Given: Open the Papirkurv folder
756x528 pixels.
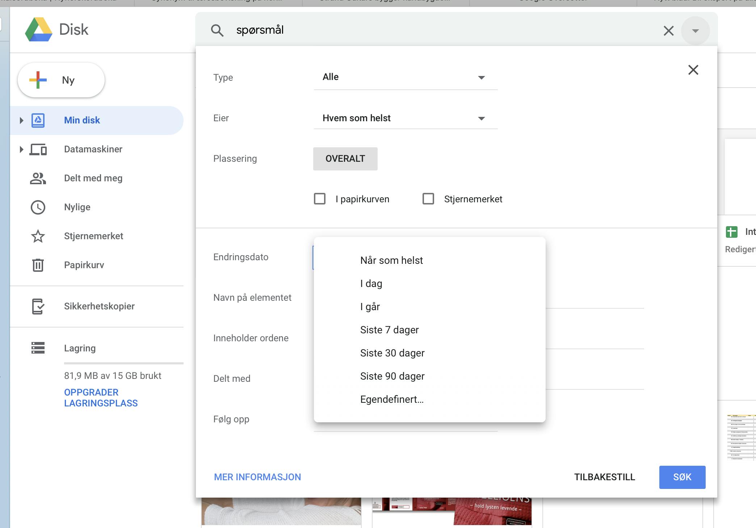Looking at the screenshot, I should click(84, 265).
